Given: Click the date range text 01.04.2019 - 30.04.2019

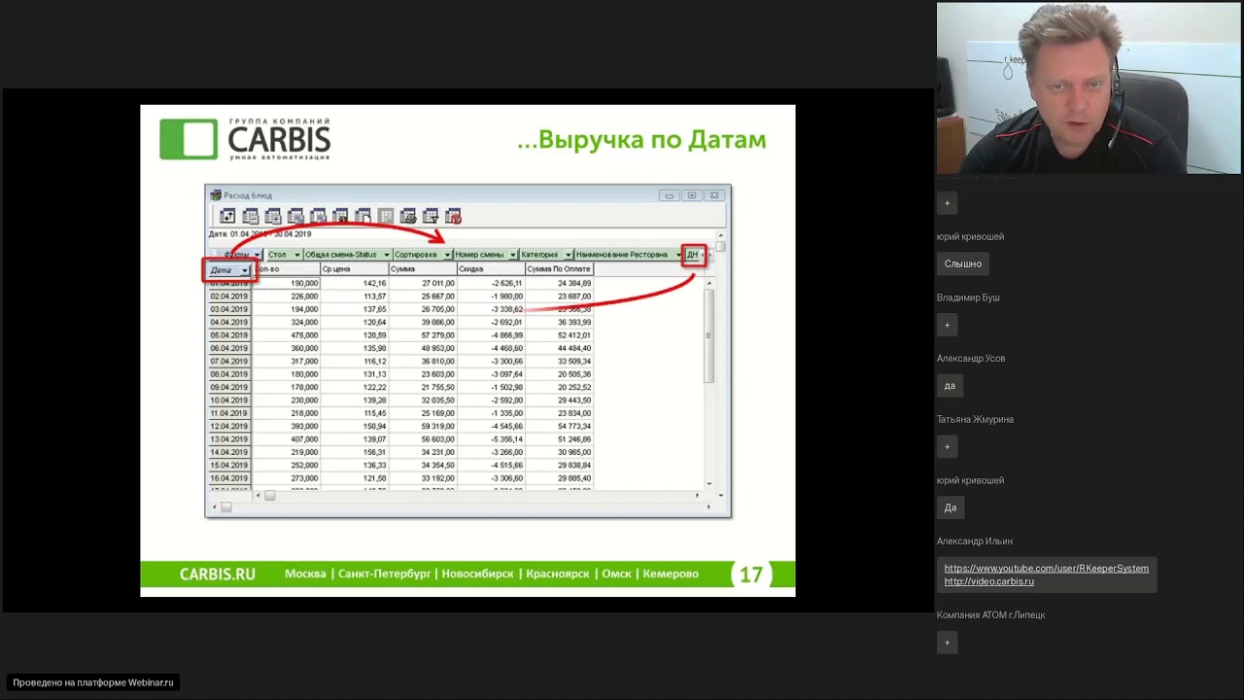Looking at the screenshot, I should (271, 234).
